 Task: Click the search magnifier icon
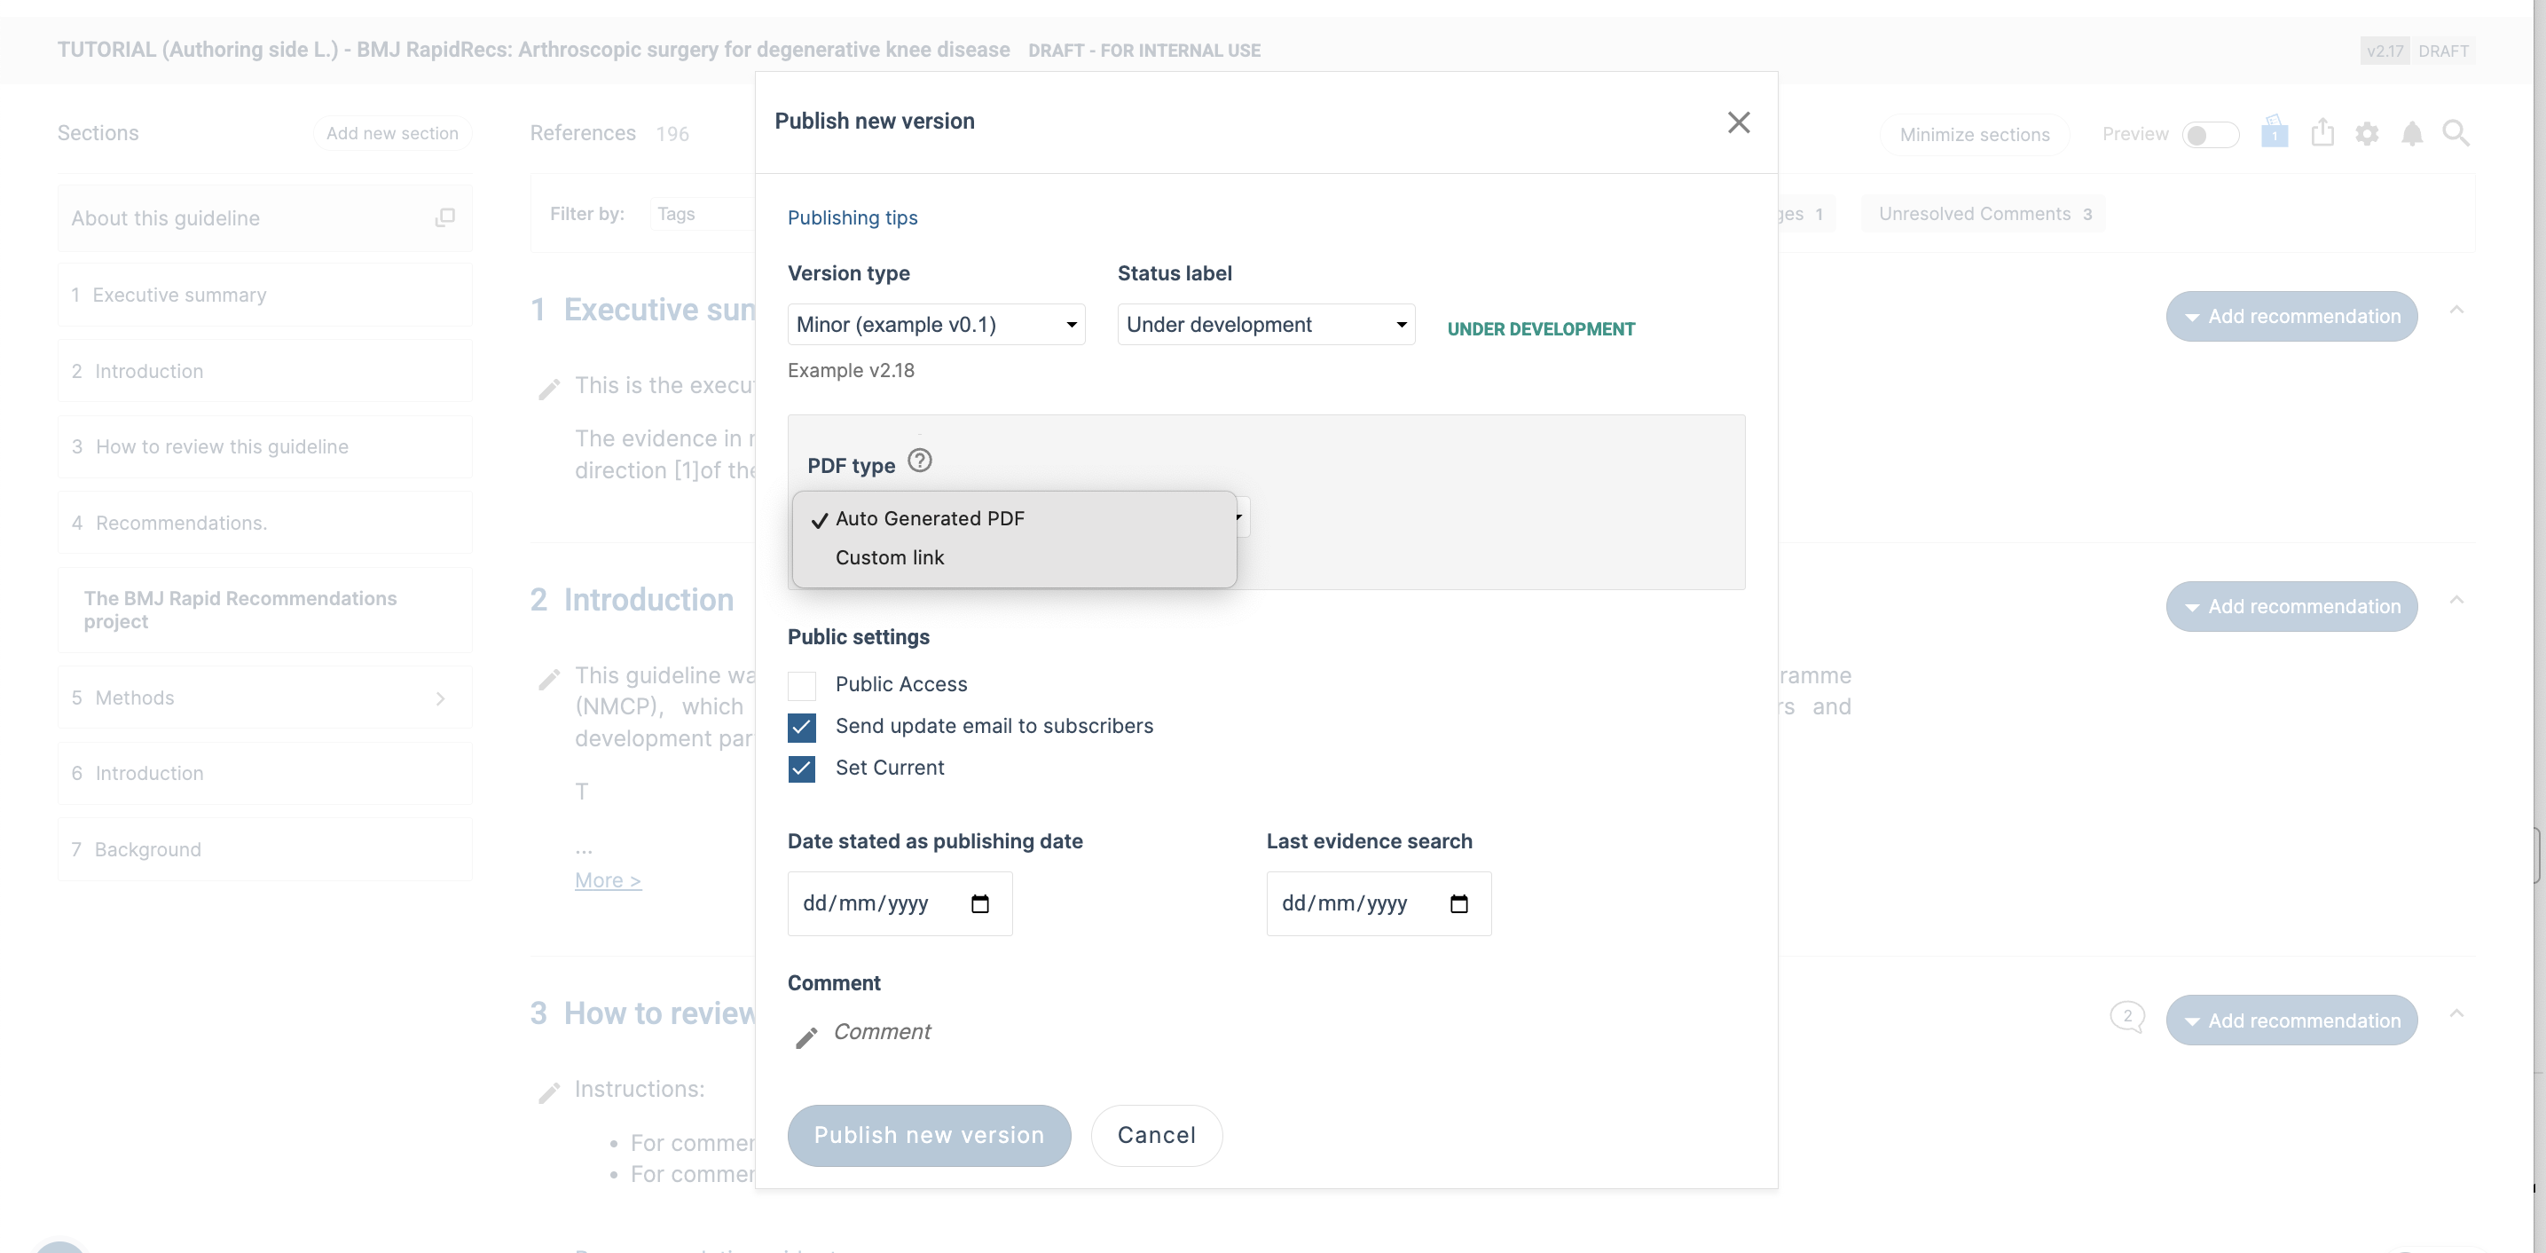click(2456, 133)
